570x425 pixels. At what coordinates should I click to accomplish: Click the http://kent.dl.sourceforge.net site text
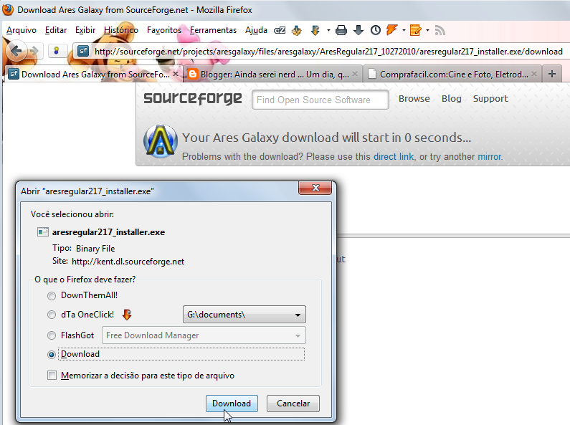pyautogui.click(x=128, y=262)
